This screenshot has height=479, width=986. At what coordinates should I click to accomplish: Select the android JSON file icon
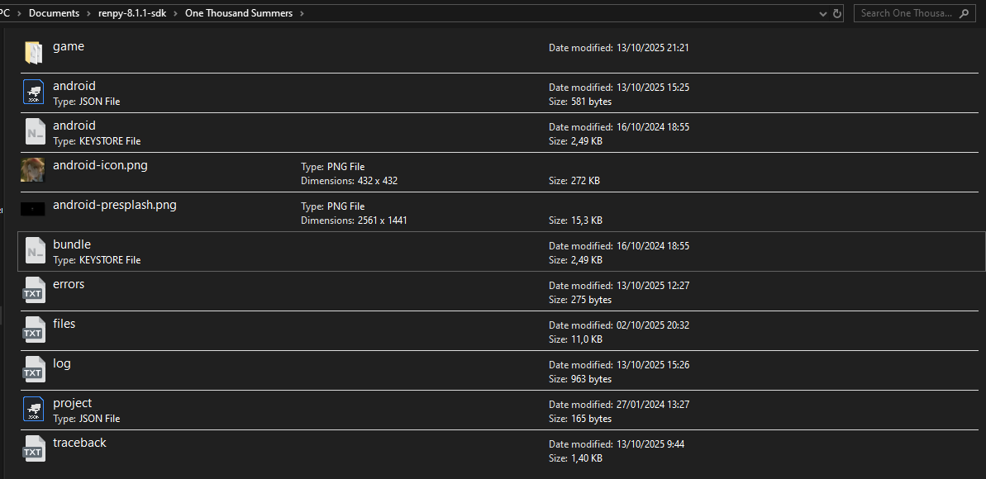pos(33,92)
